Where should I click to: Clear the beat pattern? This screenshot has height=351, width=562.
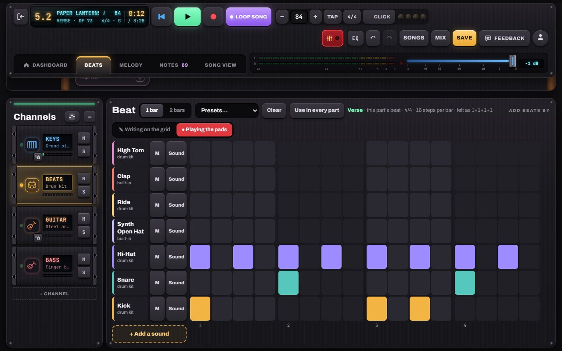click(x=274, y=111)
